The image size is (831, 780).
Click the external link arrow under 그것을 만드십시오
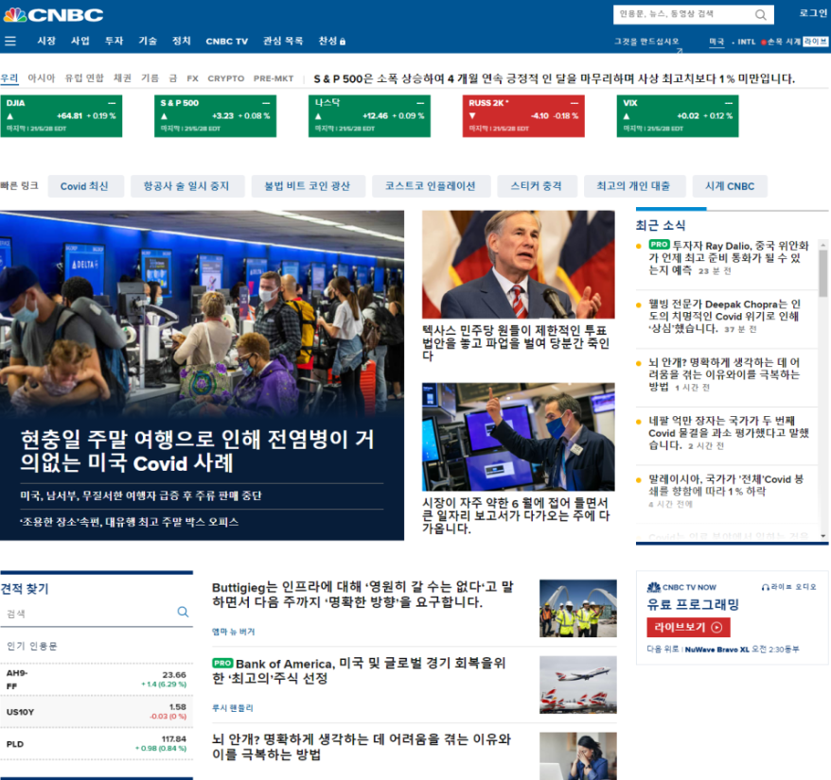pos(679,51)
